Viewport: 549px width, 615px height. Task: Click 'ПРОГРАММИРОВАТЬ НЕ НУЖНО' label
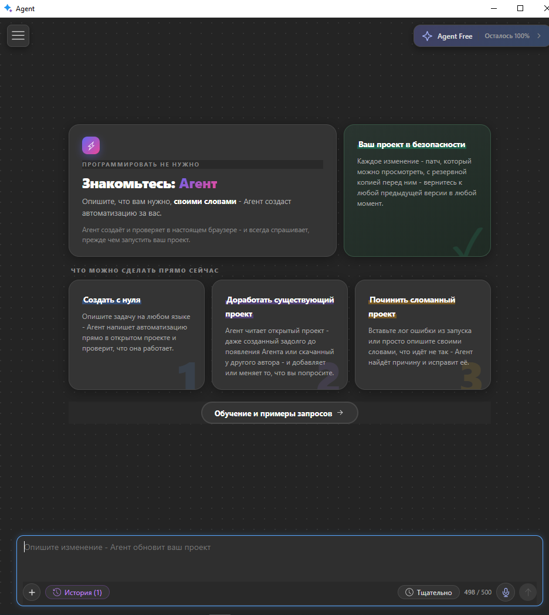click(141, 164)
